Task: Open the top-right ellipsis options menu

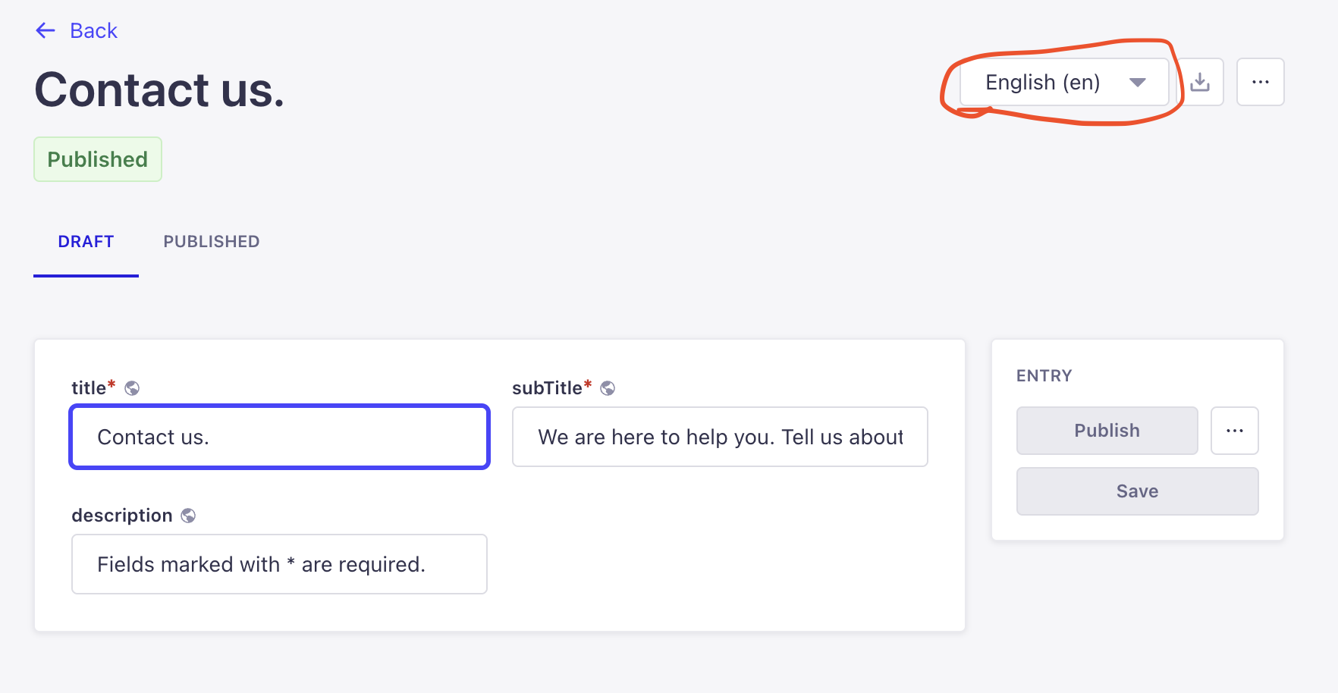Action: [x=1261, y=81]
